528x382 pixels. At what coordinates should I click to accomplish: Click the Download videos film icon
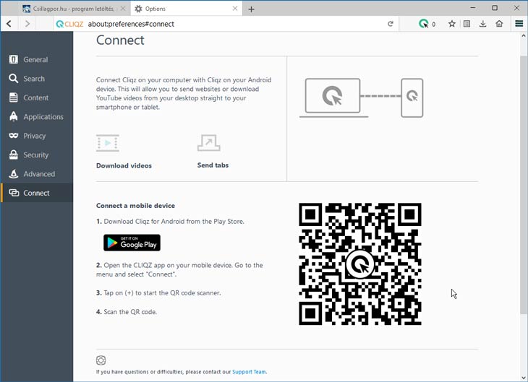click(108, 143)
